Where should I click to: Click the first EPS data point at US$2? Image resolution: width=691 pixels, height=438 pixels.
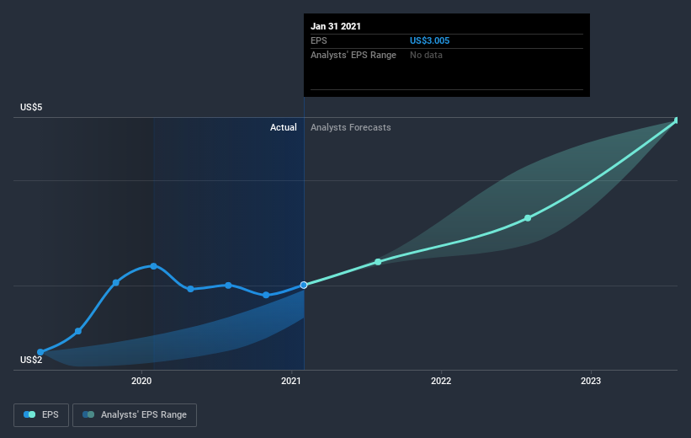click(40, 352)
